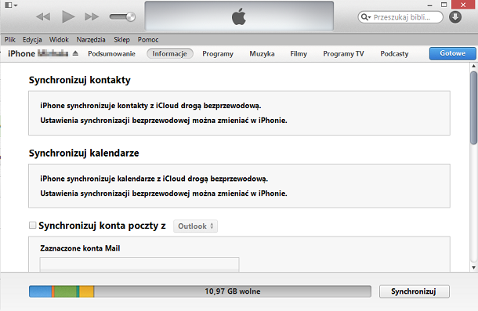
Task: Switch to the Muzyka tab
Action: (x=262, y=54)
